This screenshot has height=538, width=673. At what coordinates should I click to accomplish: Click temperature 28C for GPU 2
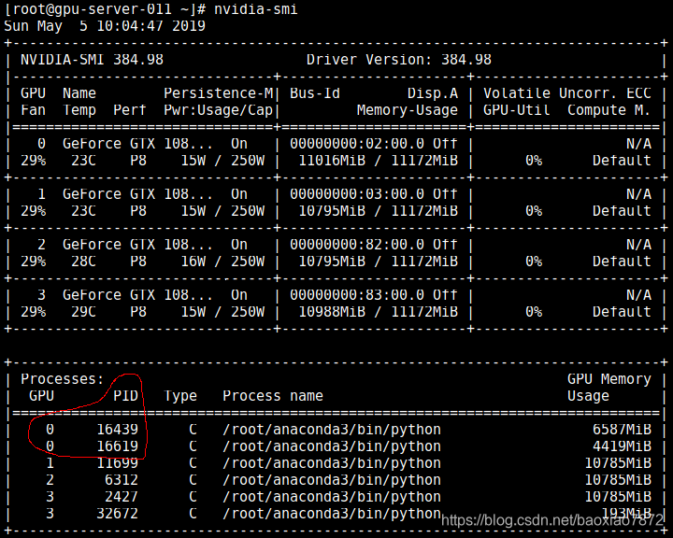pos(84,262)
